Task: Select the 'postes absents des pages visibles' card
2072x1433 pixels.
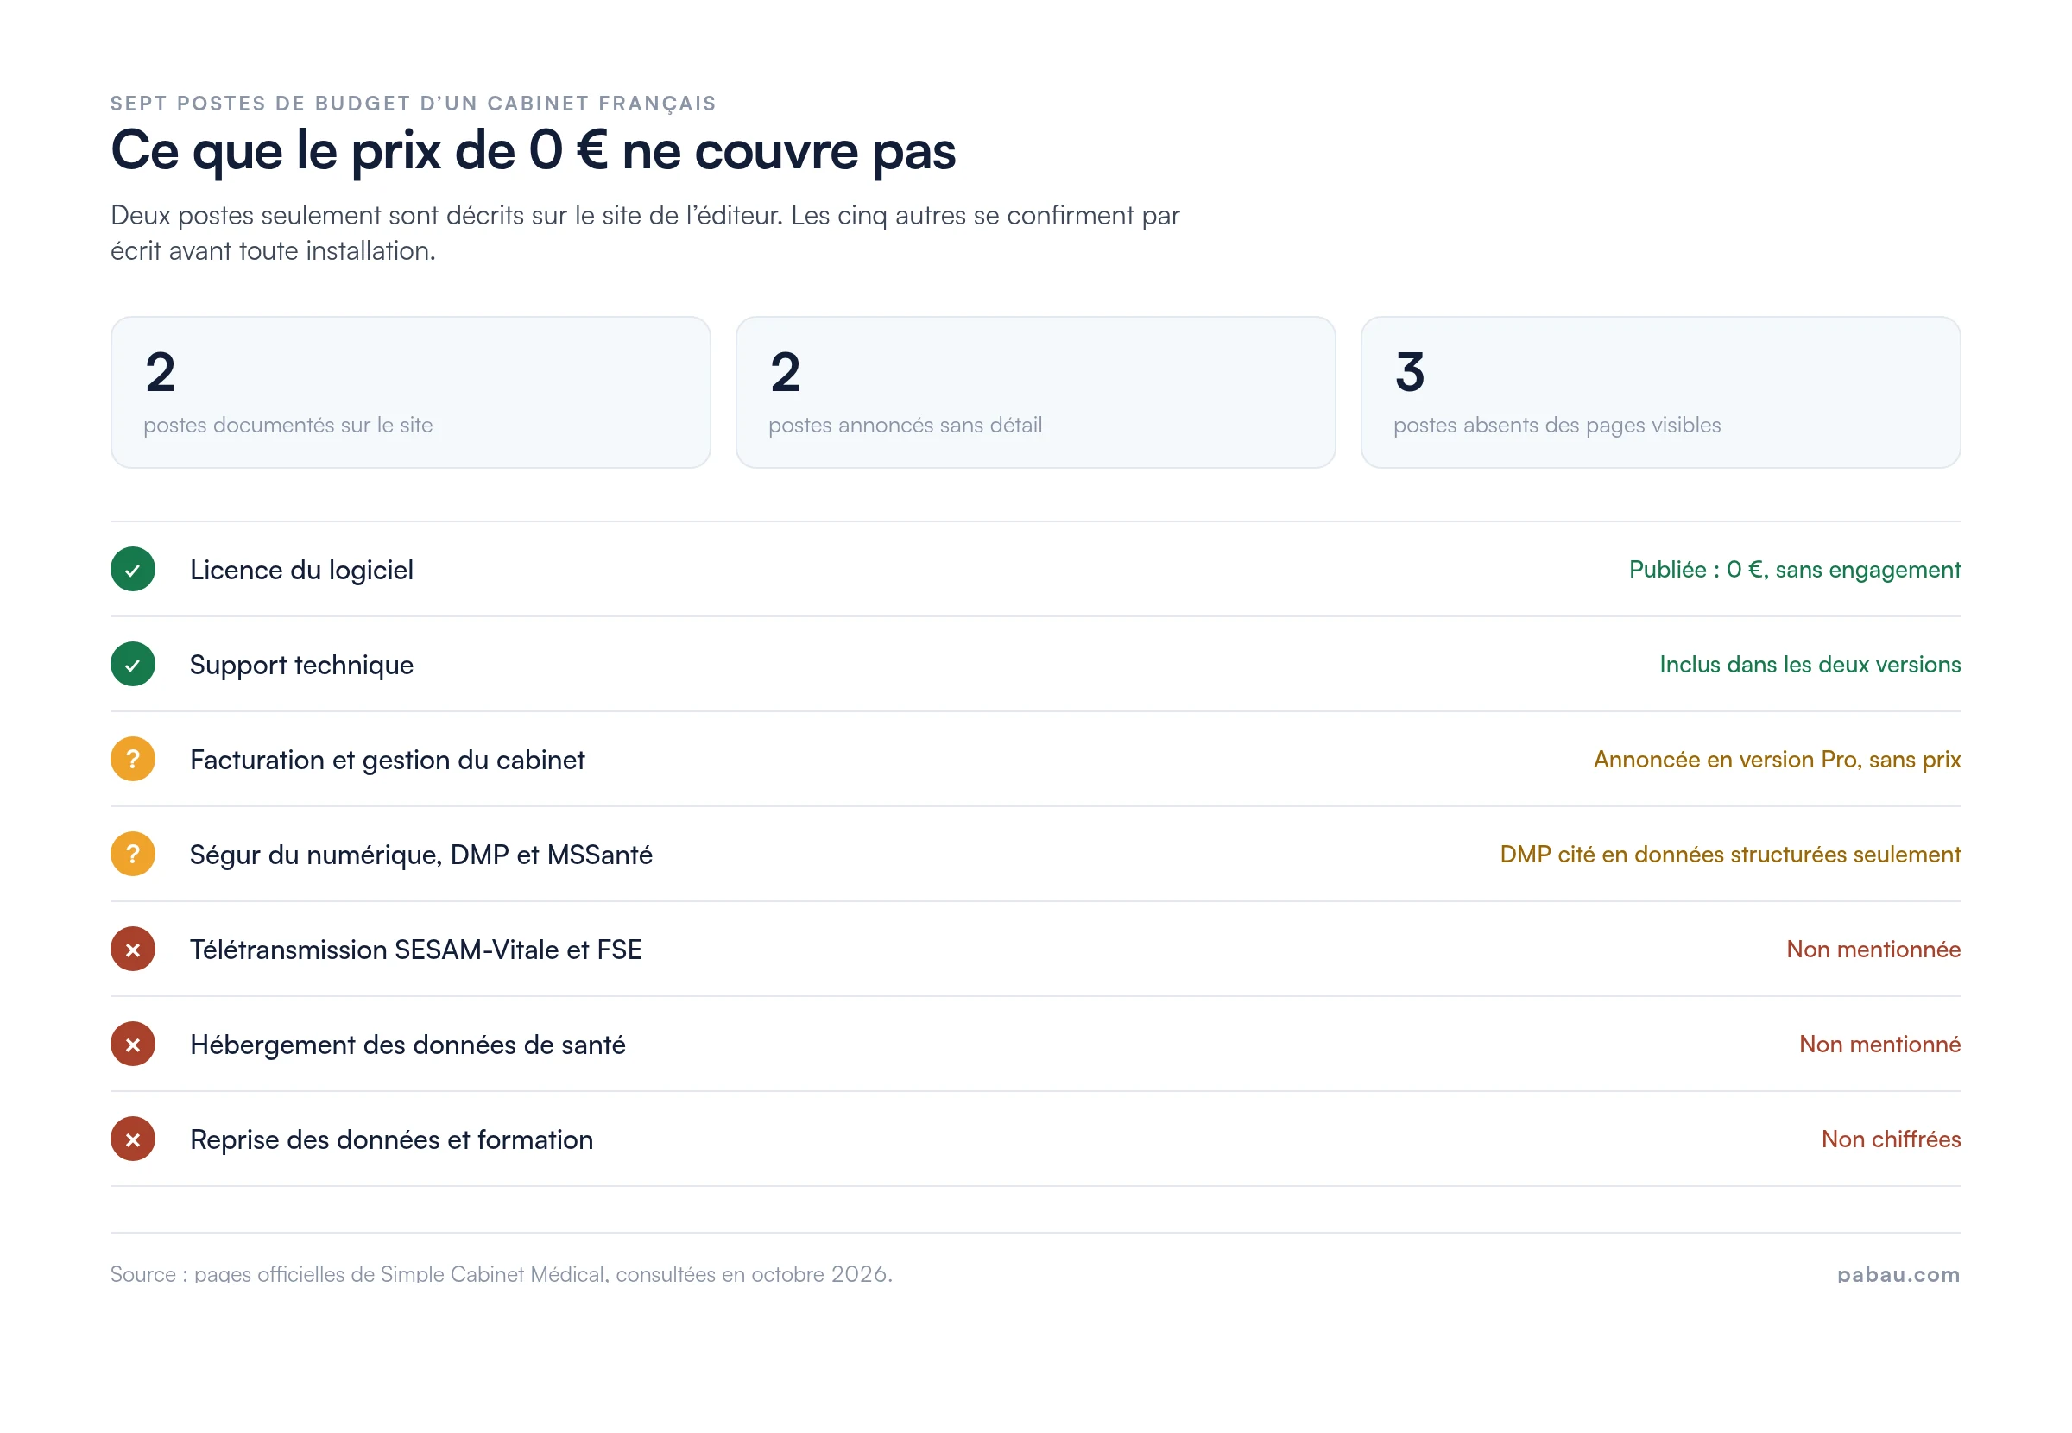Action: click(1660, 393)
